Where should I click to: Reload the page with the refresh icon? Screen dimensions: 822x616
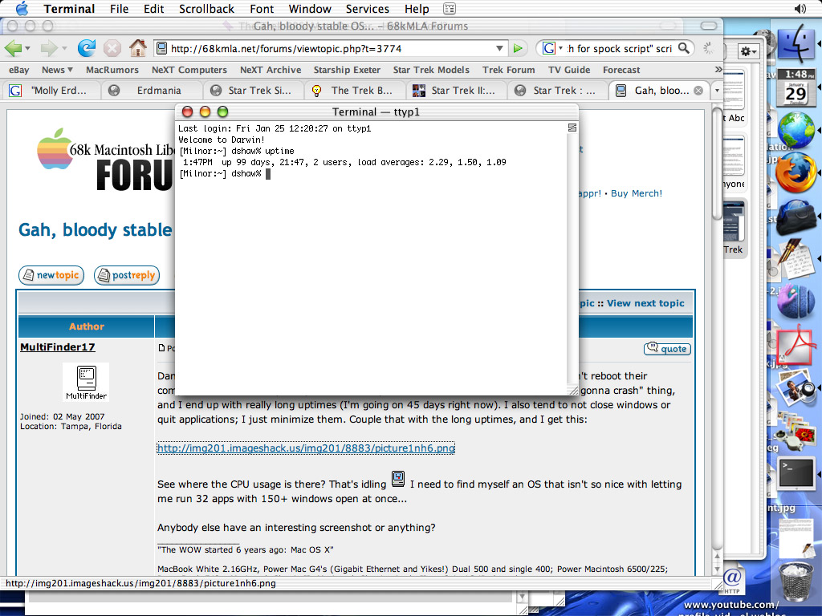(87, 48)
